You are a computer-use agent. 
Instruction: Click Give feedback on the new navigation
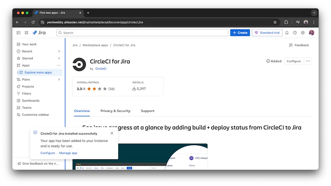coord(38,164)
